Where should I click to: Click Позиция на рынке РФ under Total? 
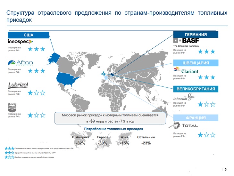(180, 135)
